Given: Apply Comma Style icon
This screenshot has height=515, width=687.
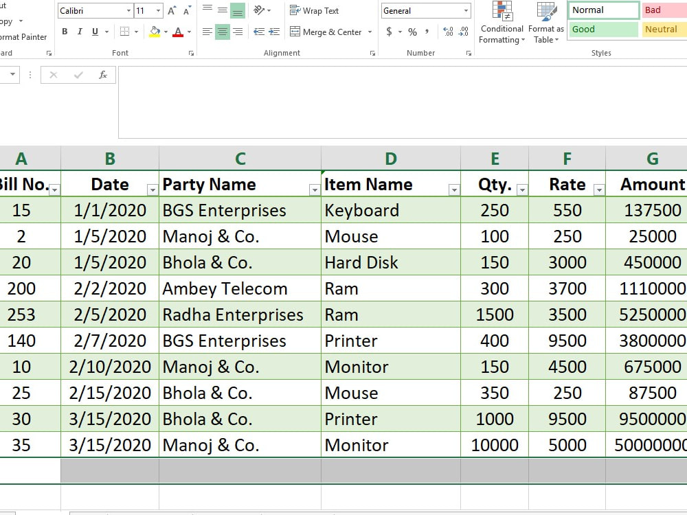Looking at the screenshot, I should [x=427, y=32].
